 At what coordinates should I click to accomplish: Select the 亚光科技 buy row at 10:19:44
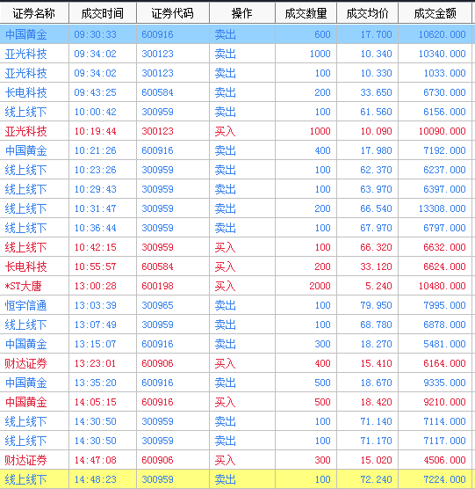click(236, 131)
